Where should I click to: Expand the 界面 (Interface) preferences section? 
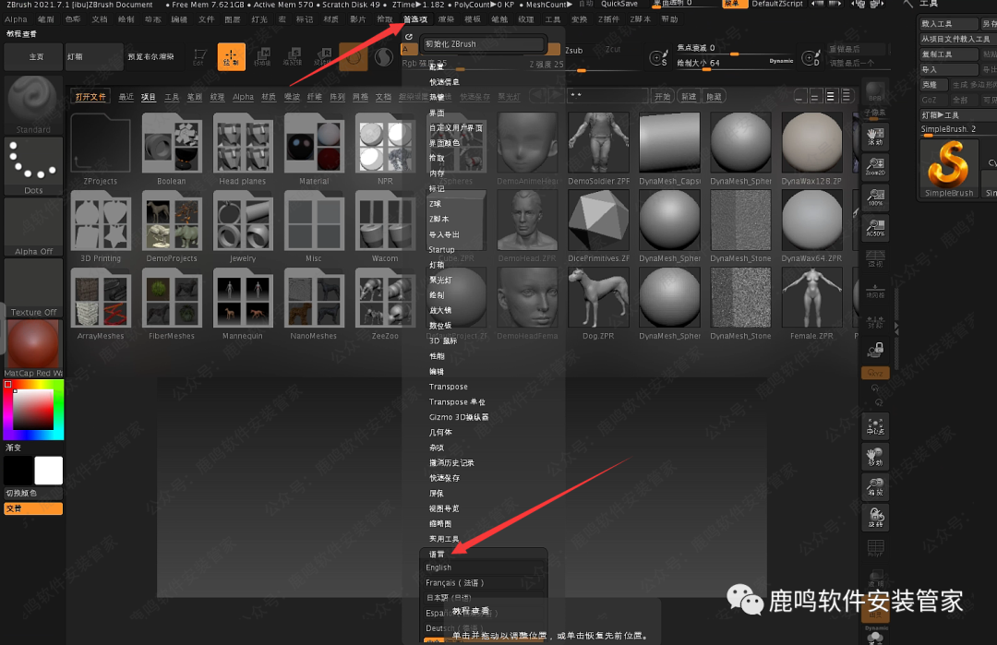coord(437,113)
